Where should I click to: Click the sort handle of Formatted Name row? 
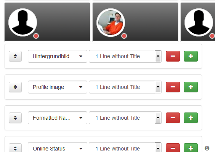(15, 118)
